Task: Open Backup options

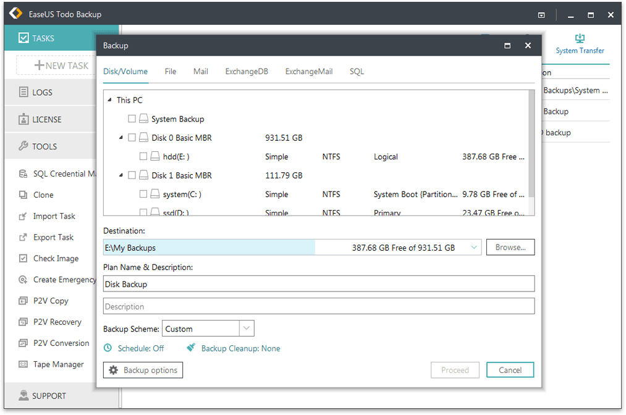Action: pos(143,370)
